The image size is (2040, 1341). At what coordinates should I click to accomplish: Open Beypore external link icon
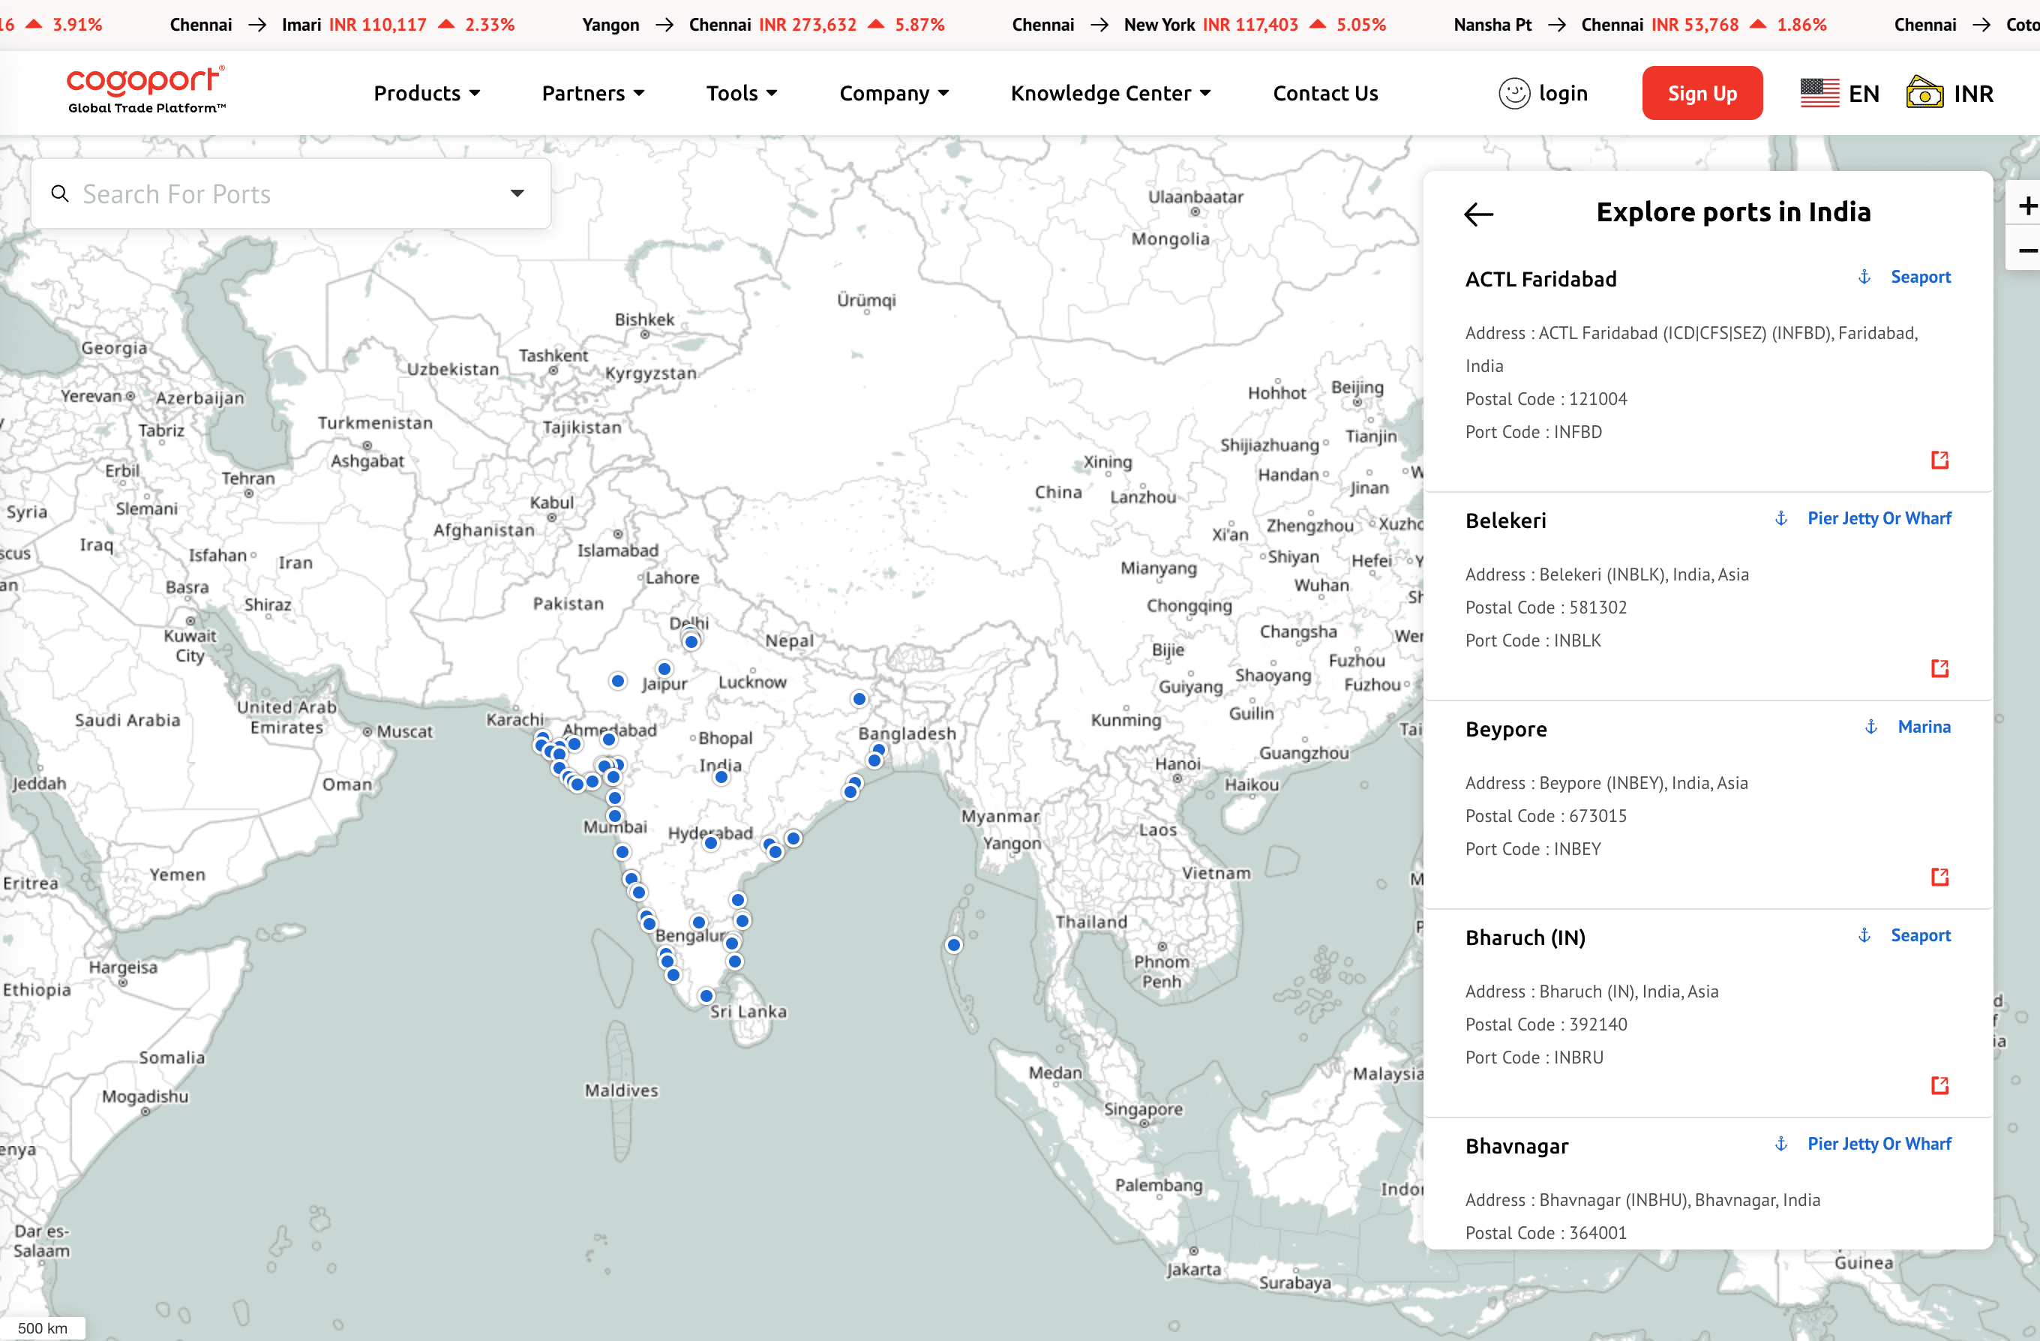click(x=1939, y=876)
